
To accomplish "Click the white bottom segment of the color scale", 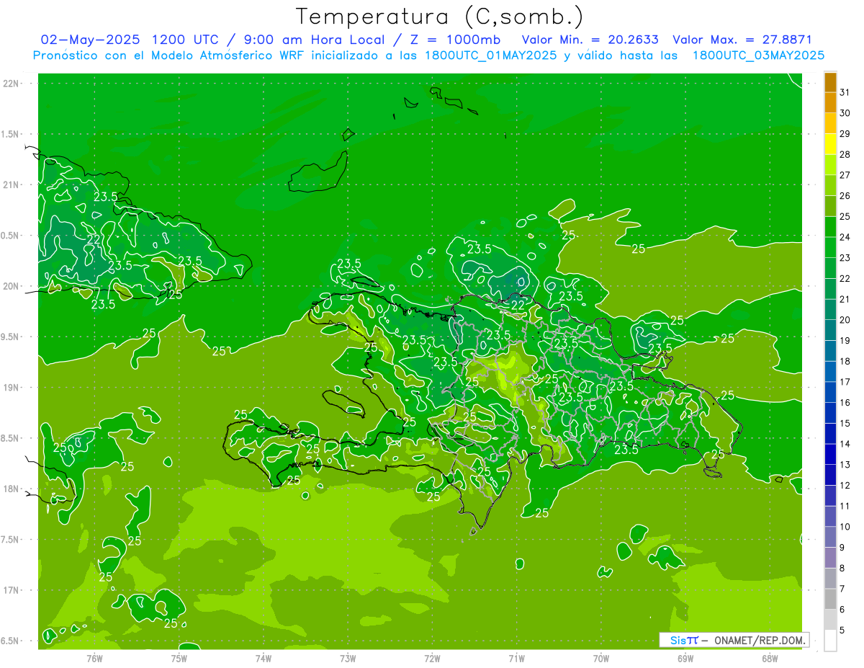I will point(830,640).
